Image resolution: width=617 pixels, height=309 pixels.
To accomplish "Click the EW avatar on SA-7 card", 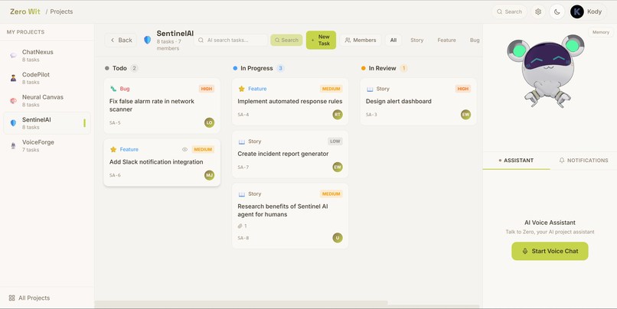I will (338, 167).
